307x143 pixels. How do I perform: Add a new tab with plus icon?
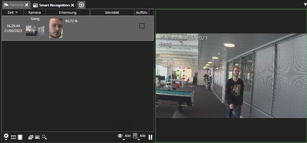point(81,5)
